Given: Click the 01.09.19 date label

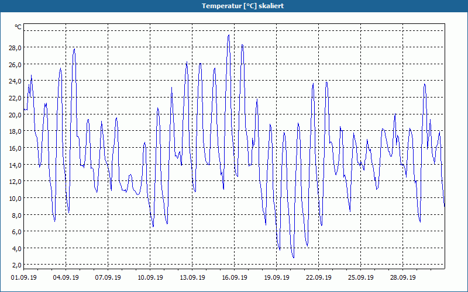Looking at the screenshot, I should [23, 277].
